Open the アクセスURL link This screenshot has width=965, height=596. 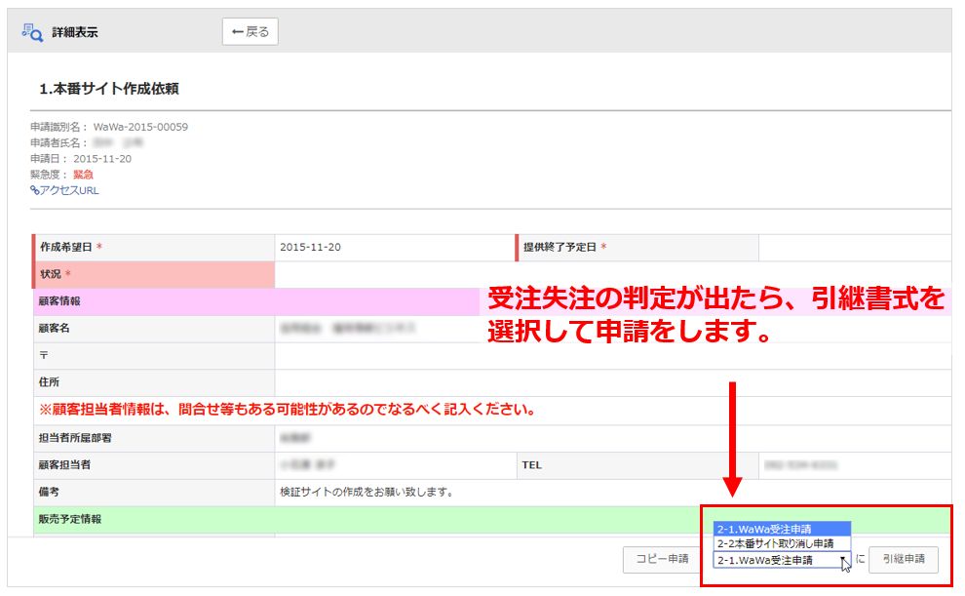click(64, 190)
